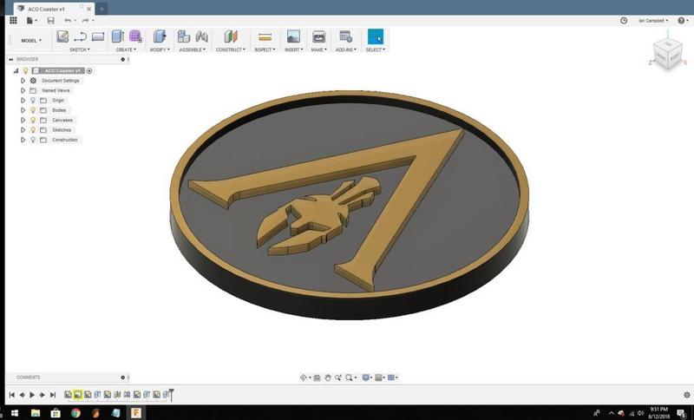Viewport: 694px width, 420px height.
Task: Open the COMMENTS panel options dot
Action: click(x=122, y=377)
